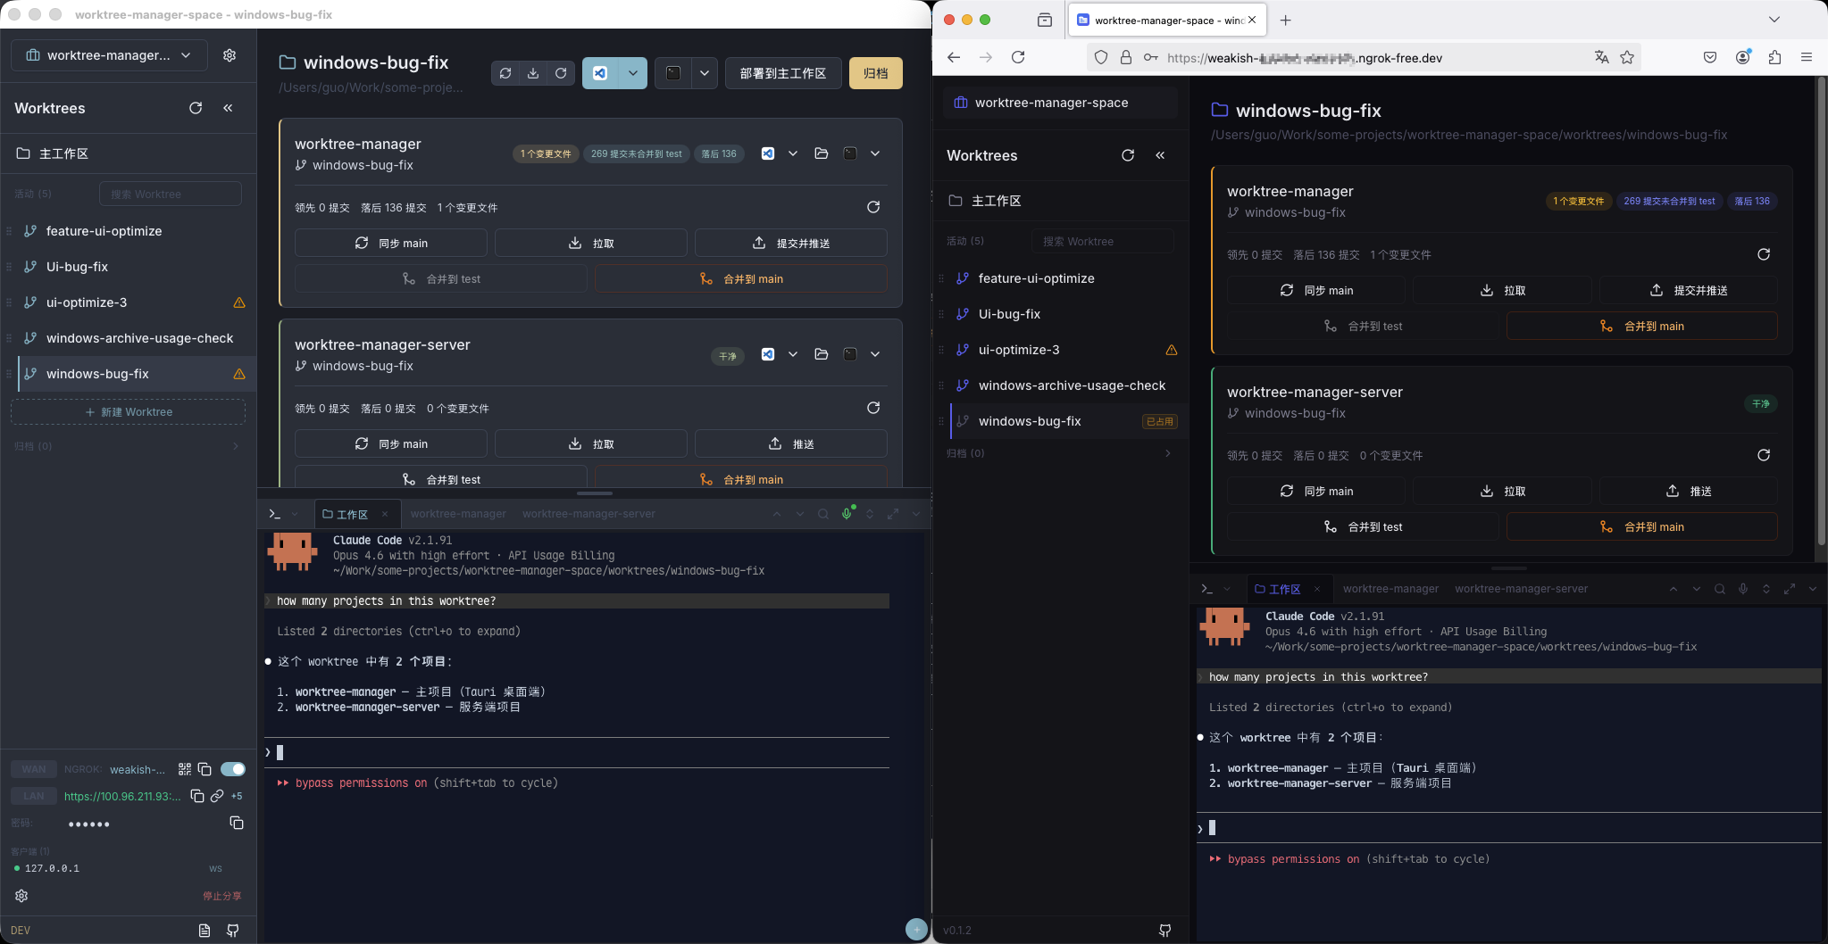The width and height of the screenshot is (1828, 944).
Task: Open the terminal app dropdown arrow in header
Action: 705,73
